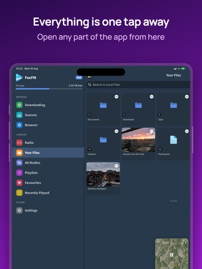The height and width of the screenshot is (269, 202).
Task: Play the Rooftop timelapse video
Action: (103, 179)
